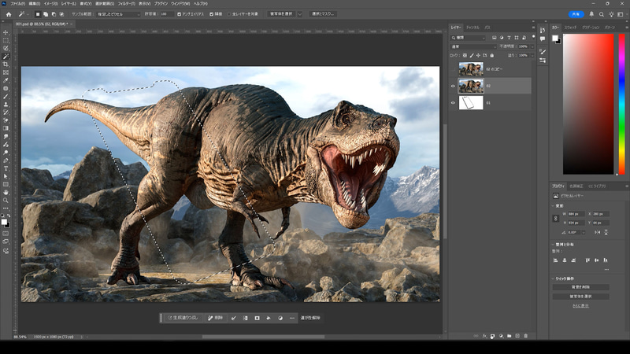Switch to the チャンネル tab
Image resolution: width=630 pixels, height=354 pixels.
(x=472, y=28)
